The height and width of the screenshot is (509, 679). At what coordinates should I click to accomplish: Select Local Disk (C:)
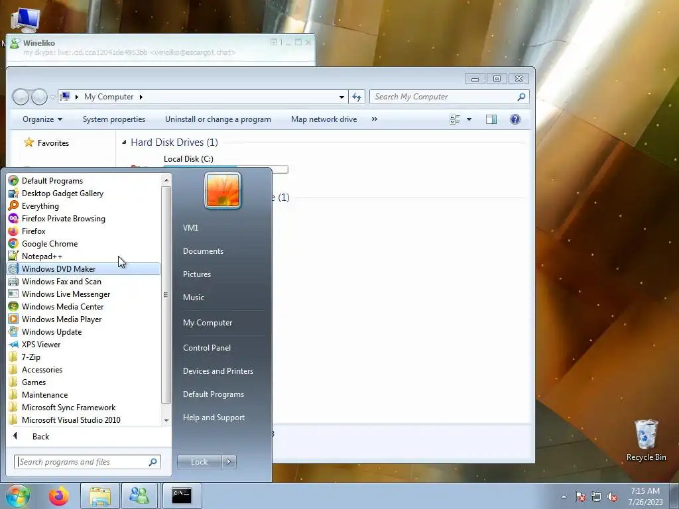[x=188, y=159]
